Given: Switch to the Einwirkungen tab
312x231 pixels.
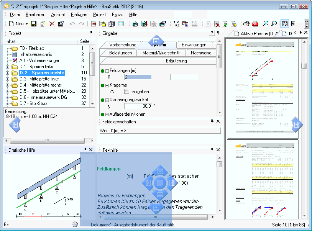Looking at the screenshot, I should pyautogui.click(x=194, y=45).
